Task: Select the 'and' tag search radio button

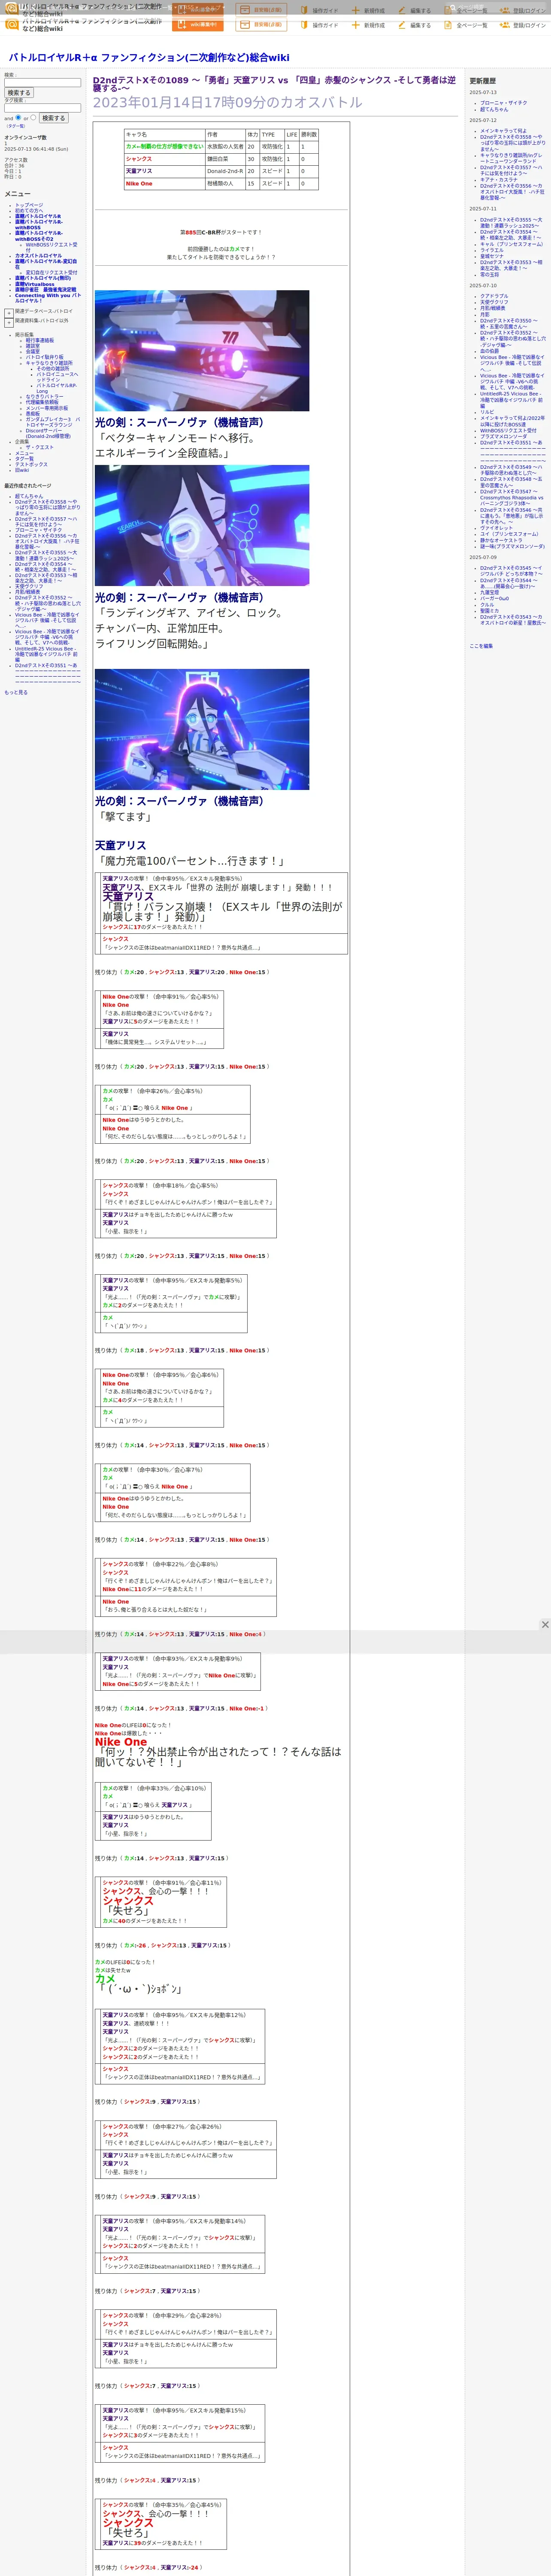Action: [18, 117]
